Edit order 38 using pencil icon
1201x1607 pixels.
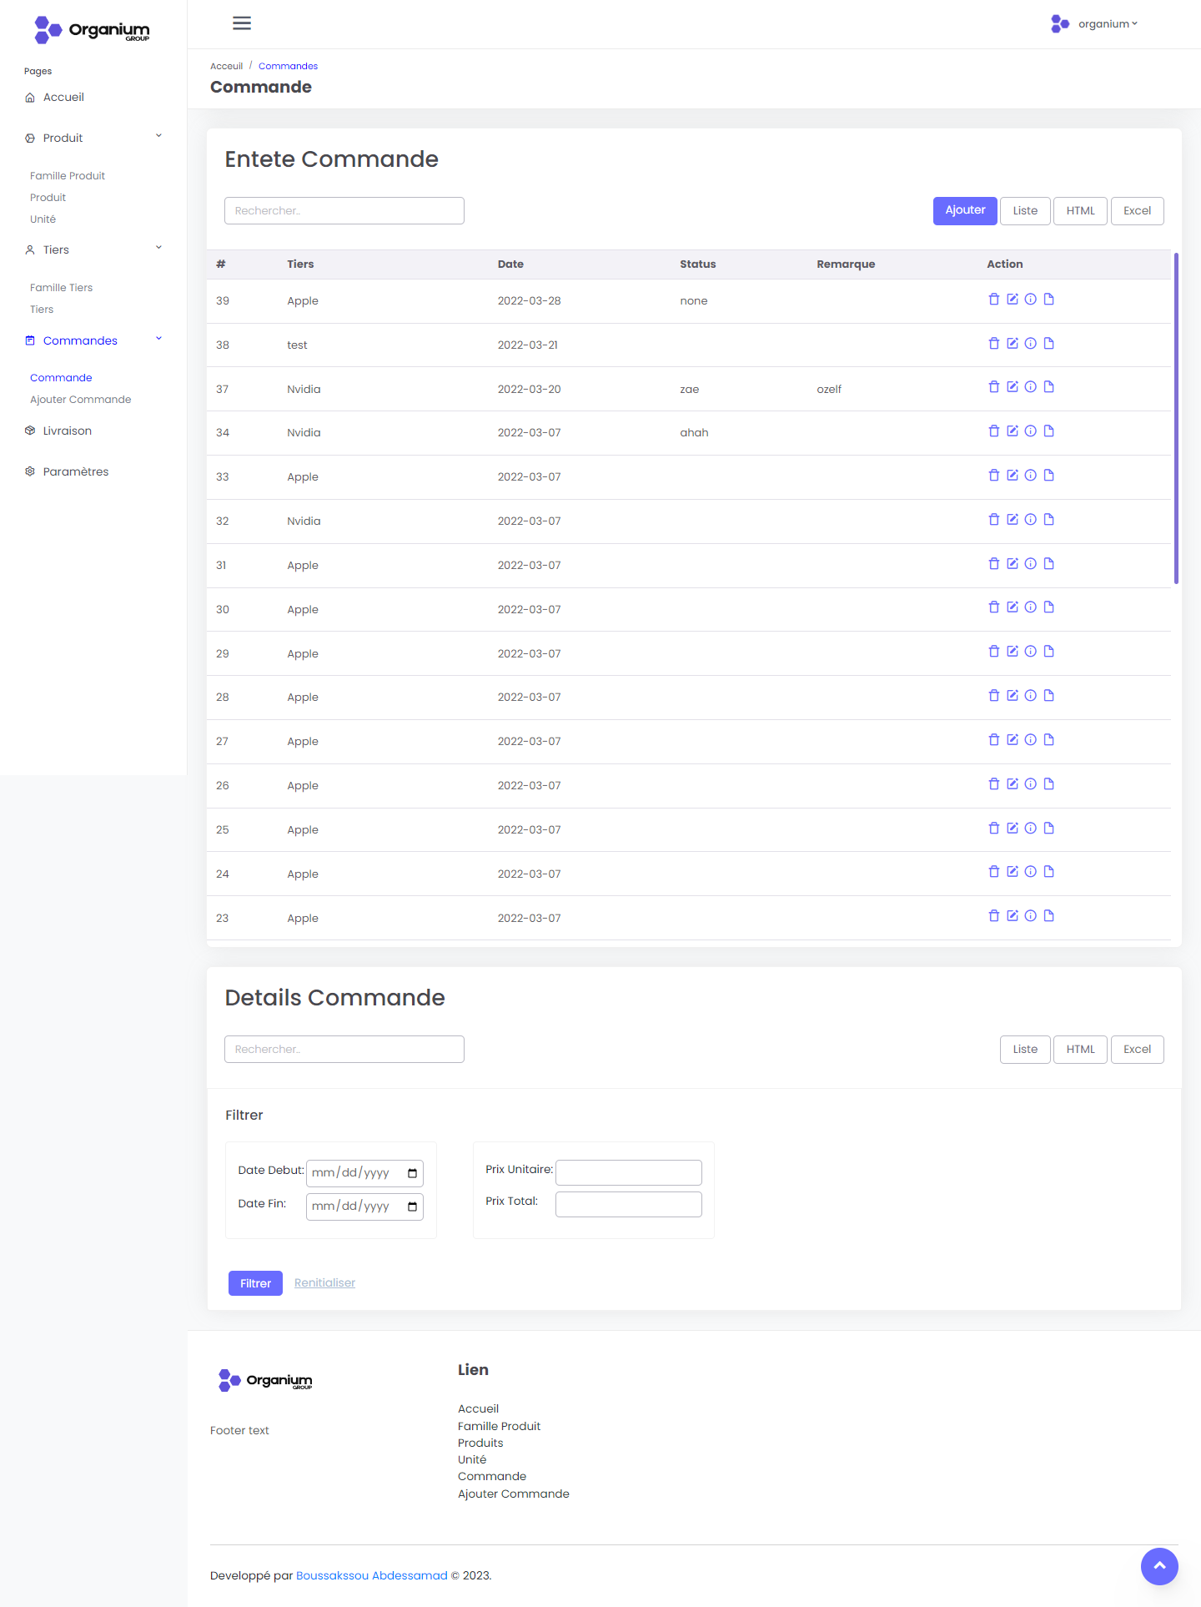(x=1012, y=344)
